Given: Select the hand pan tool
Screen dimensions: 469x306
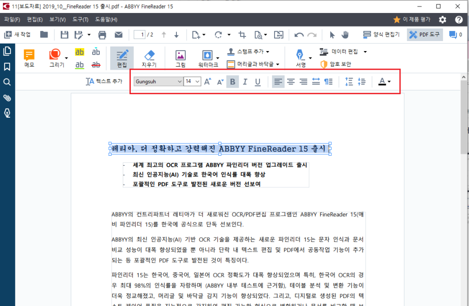Looking at the screenshot, I should (345, 35).
